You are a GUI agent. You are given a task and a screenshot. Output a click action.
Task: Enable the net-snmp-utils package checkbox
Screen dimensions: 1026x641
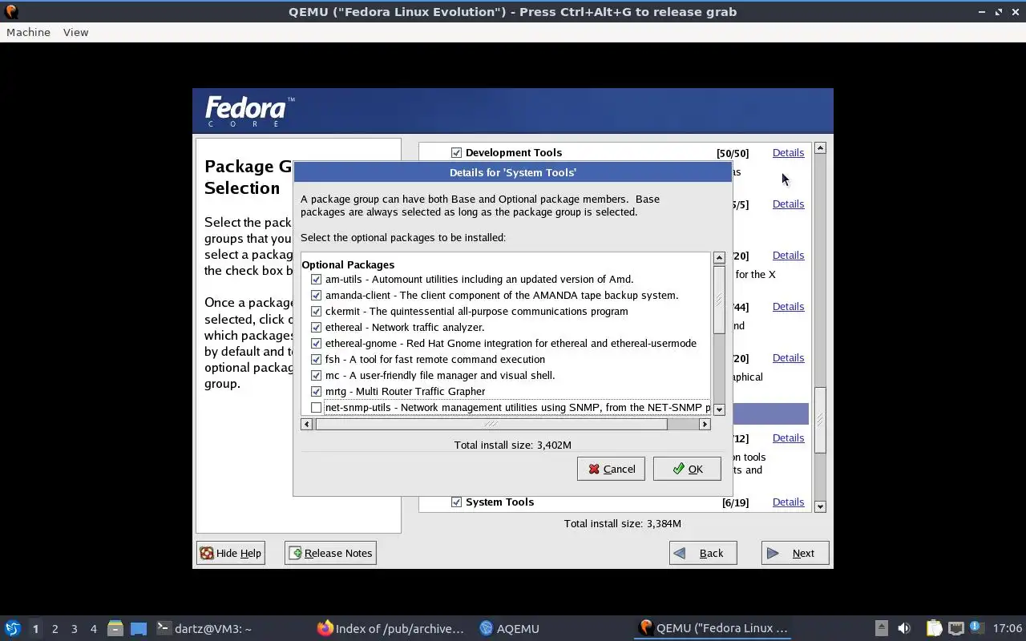pos(317,408)
